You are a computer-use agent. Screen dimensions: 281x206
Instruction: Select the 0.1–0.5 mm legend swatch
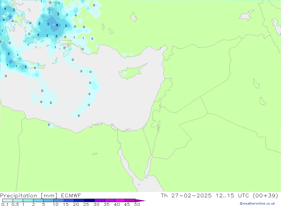click(8, 200)
